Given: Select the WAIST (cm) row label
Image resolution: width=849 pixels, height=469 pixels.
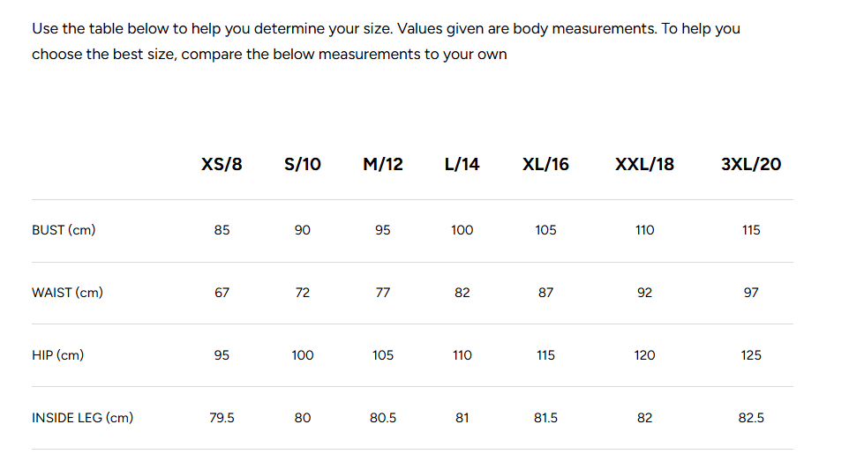Looking at the screenshot, I should 67,293.
